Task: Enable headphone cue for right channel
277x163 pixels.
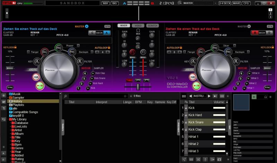Action: click(143, 52)
